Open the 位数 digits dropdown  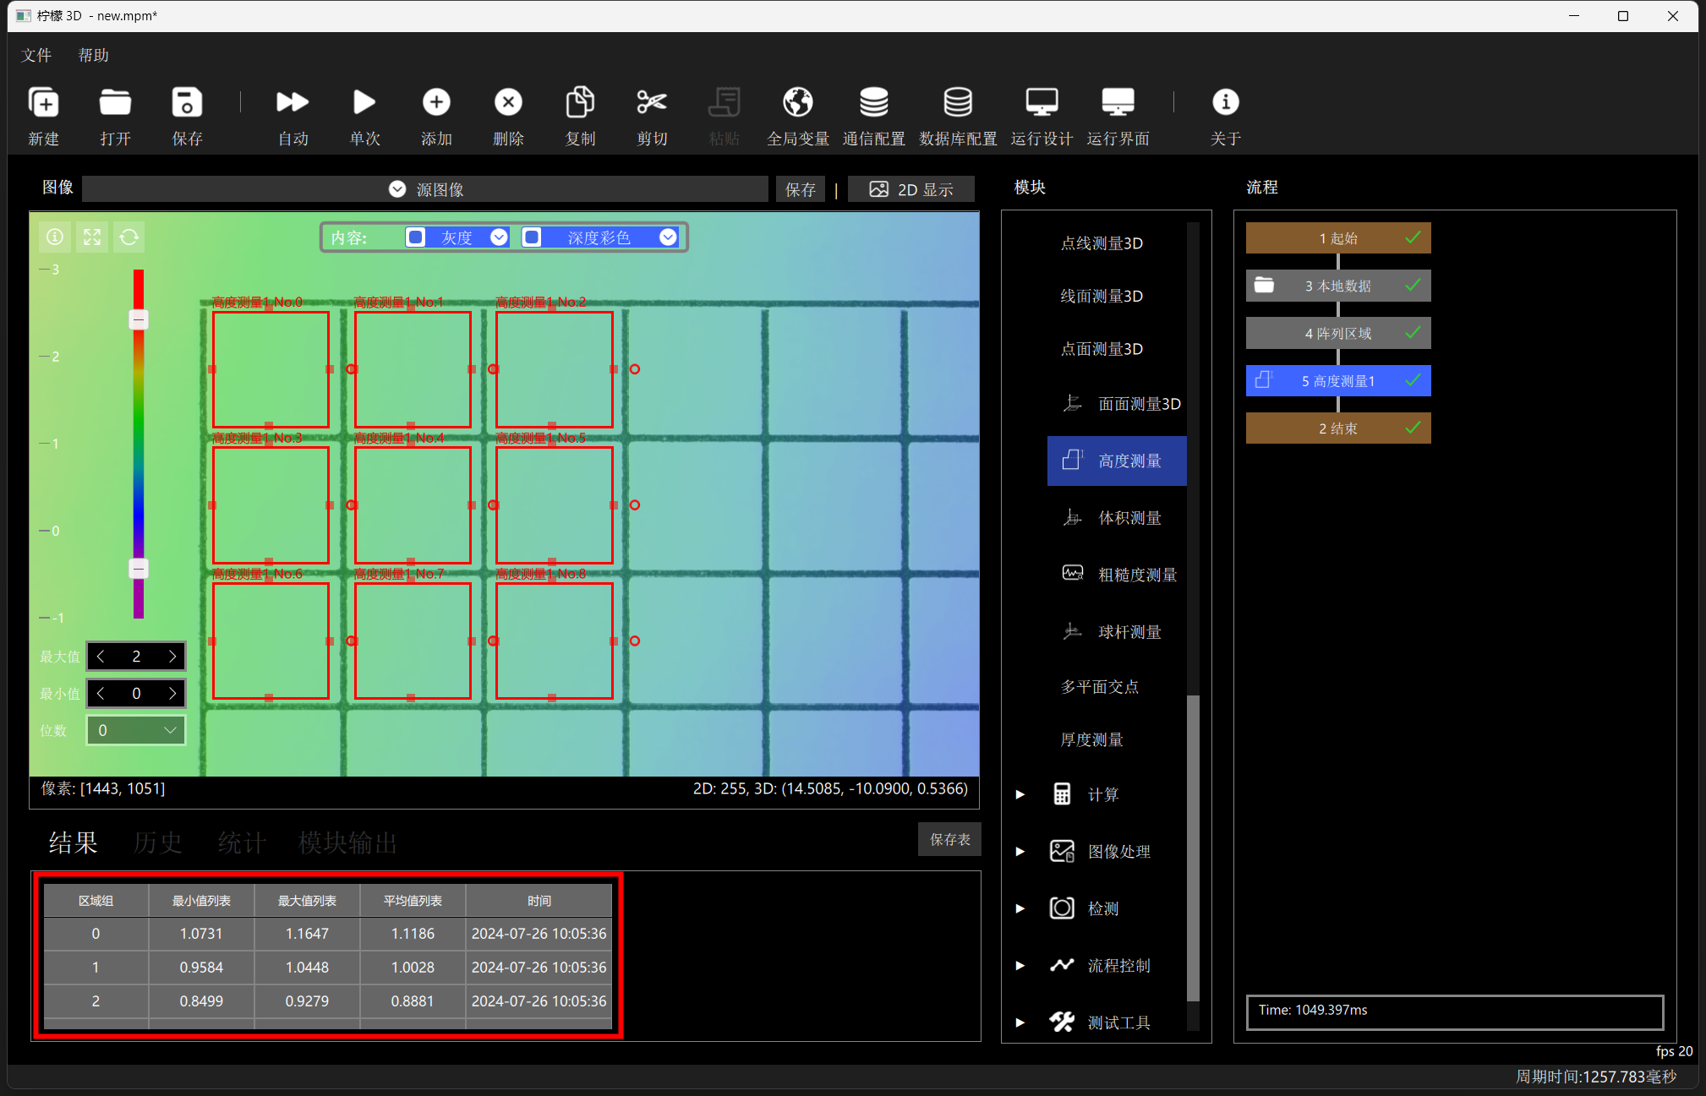pyautogui.click(x=136, y=730)
